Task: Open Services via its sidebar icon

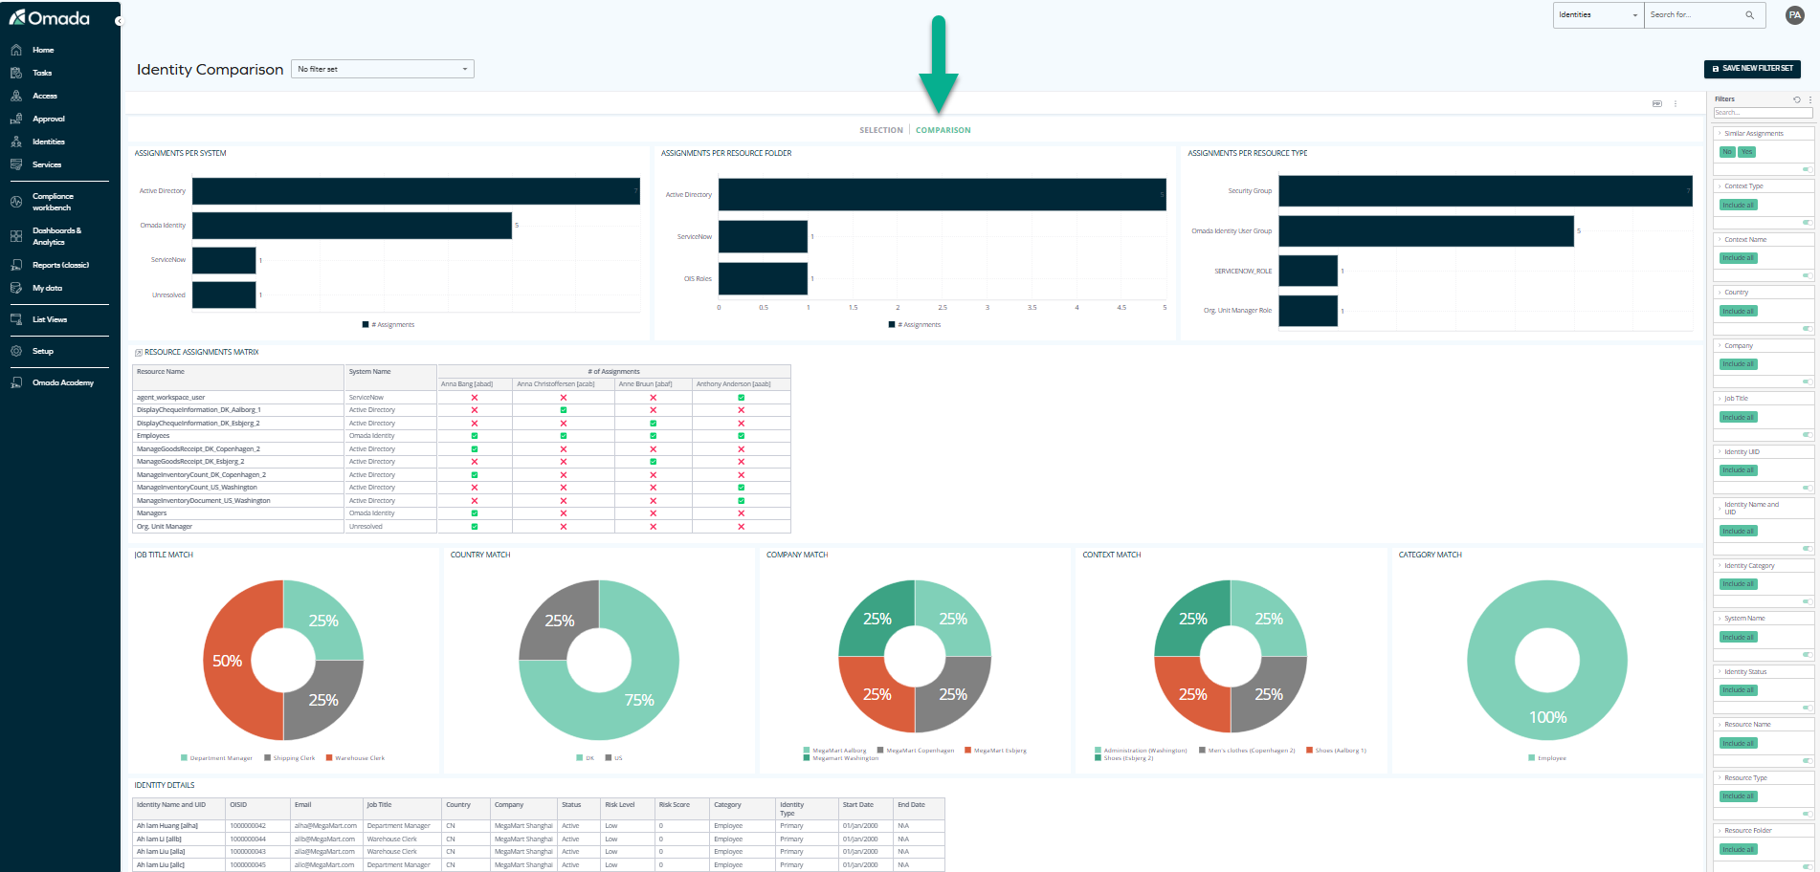Action: click(16, 164)
